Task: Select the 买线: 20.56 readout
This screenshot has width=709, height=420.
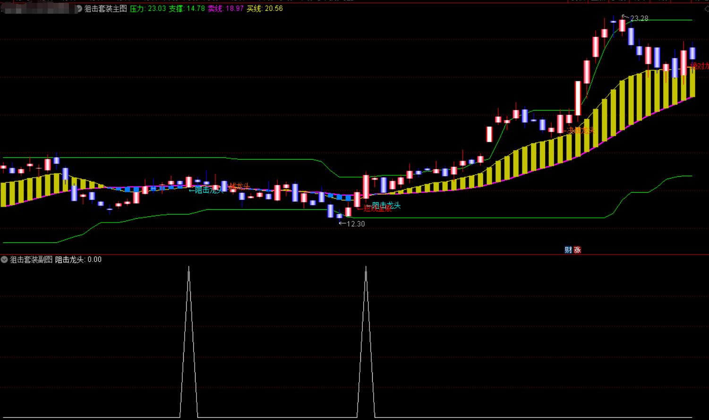Action: click(x=265, y=9)
